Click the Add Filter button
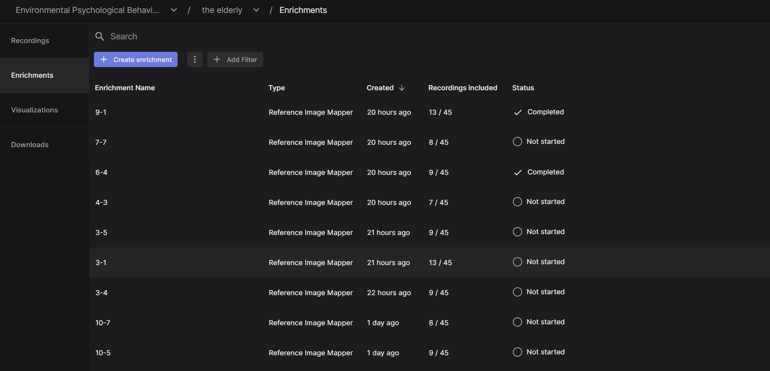Screen dimensions: 770x371 235,59
